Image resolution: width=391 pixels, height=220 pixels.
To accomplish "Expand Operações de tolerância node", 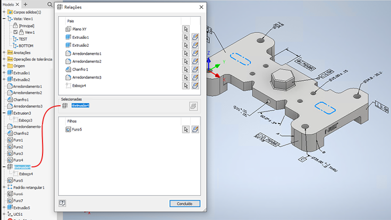I will pyautogui.click(x=4, y=59).
